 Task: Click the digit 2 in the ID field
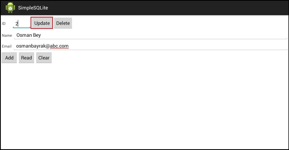(x=16, y=24)
